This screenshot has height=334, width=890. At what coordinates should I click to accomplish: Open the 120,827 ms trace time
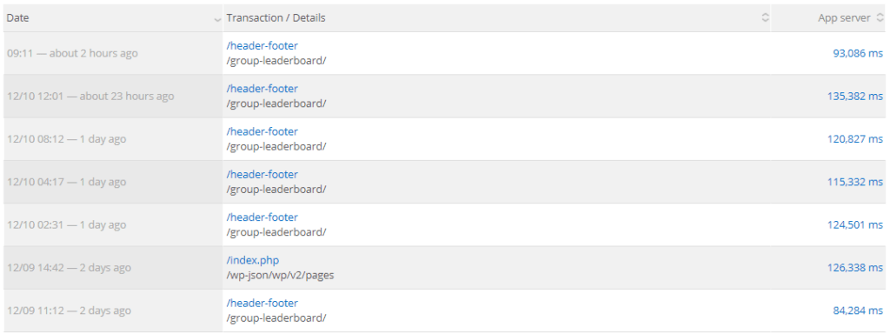[855, 138]
